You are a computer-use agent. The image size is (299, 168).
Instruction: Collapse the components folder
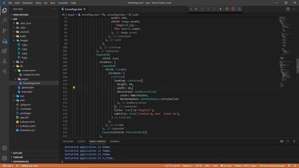point(28,70)
